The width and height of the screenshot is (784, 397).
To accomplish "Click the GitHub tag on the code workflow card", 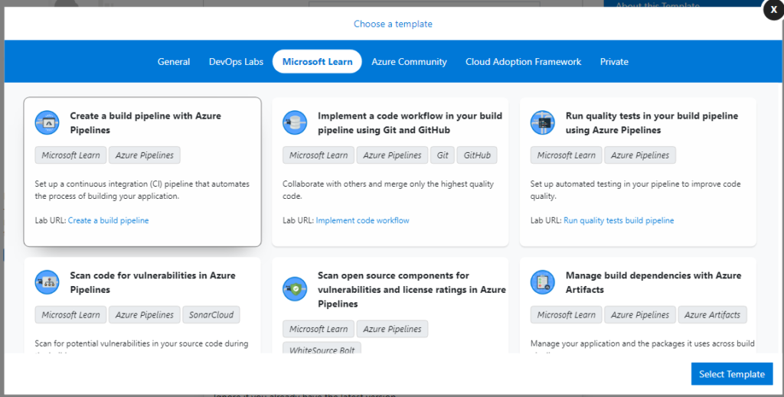I will pos(477,155).
